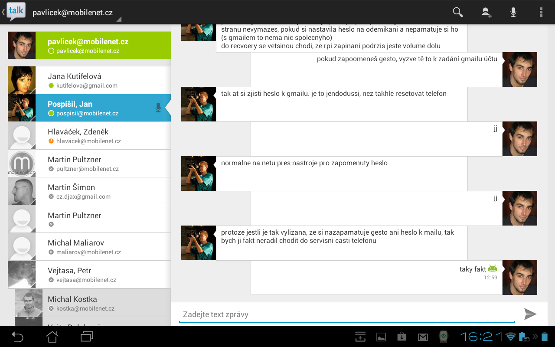
Task: Tap the Talk app logo
Action: pos(16,10)
